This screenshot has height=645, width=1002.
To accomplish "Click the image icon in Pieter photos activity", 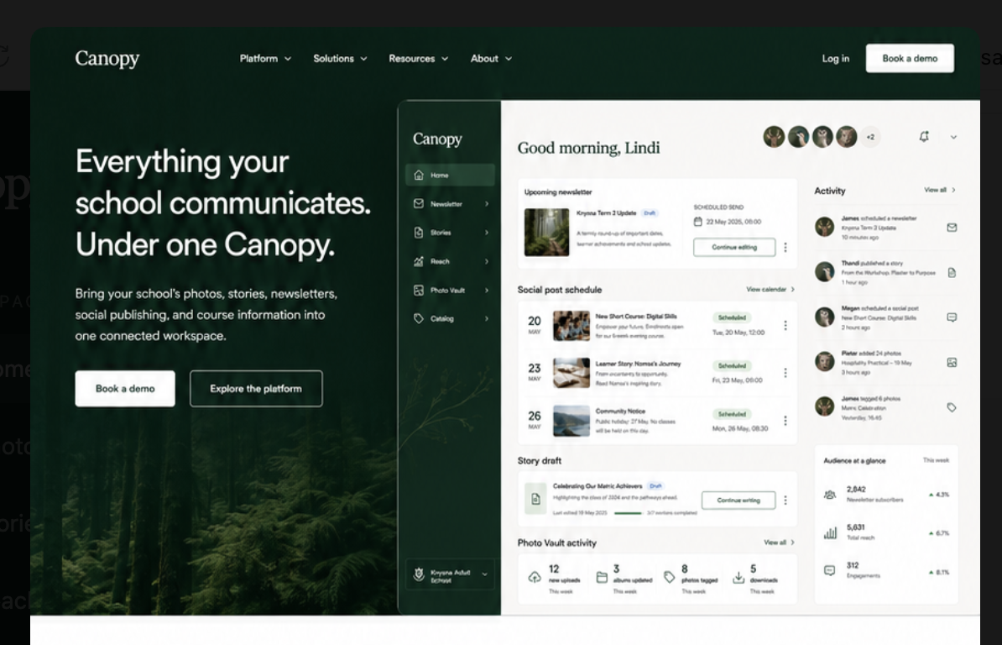I will (x=952, y=363).
